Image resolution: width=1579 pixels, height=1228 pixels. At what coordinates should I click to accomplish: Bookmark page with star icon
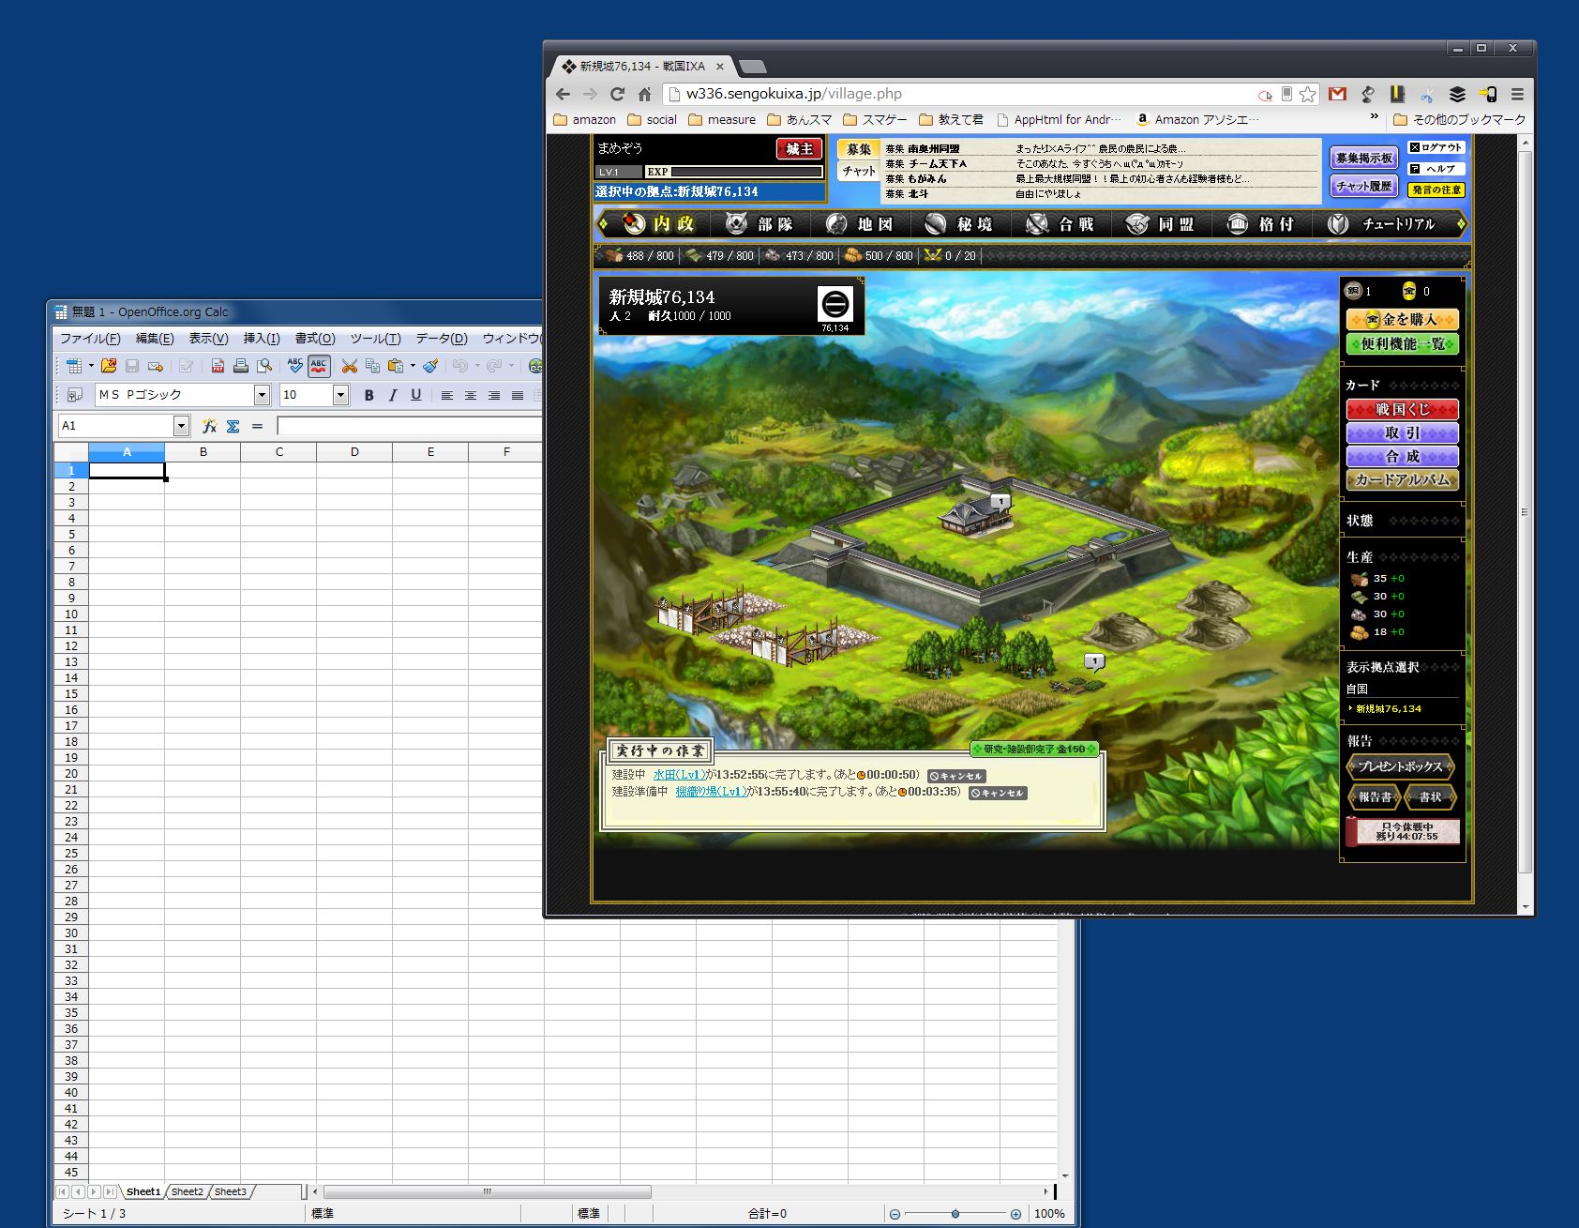coord(1308,94)
